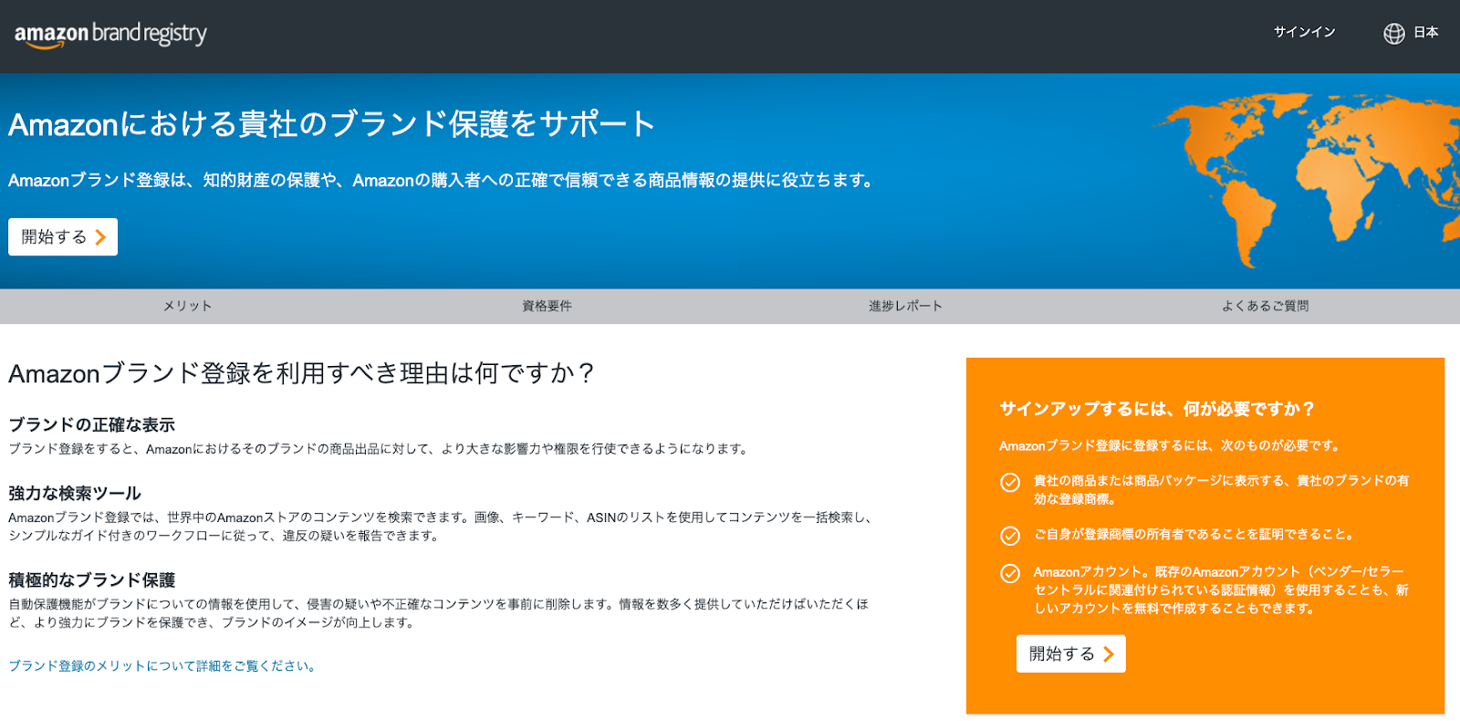Open the 日本 language selector
This screenshot has width=1460, height=721.
[1425, 32]
